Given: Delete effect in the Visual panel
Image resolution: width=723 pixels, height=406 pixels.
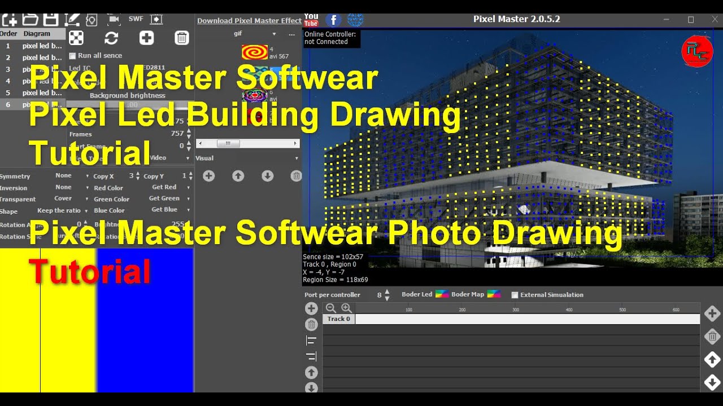Looking at the screenshot, I should coord(296,176).
